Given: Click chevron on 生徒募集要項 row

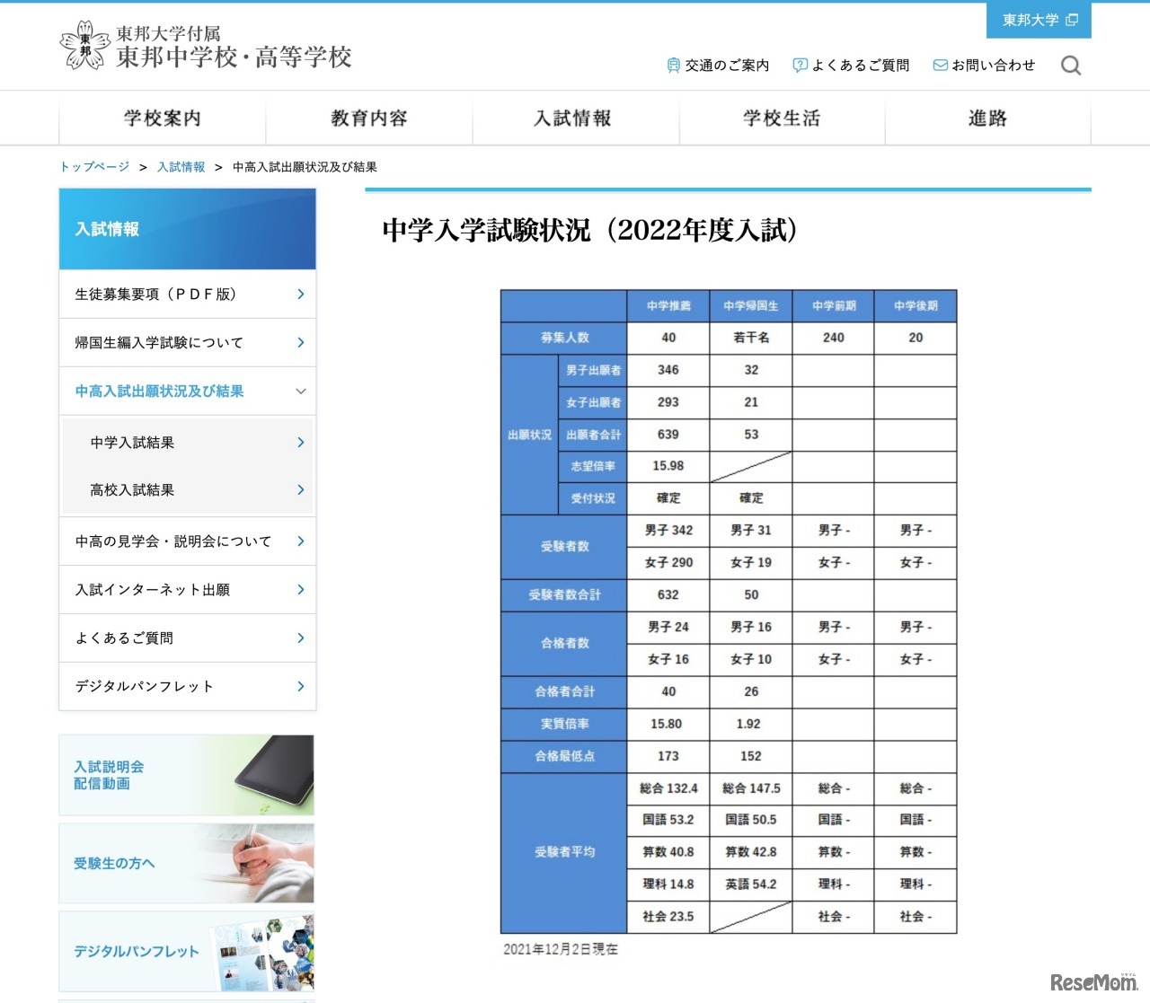Looking at the screenshot, I should click(301, 295).
